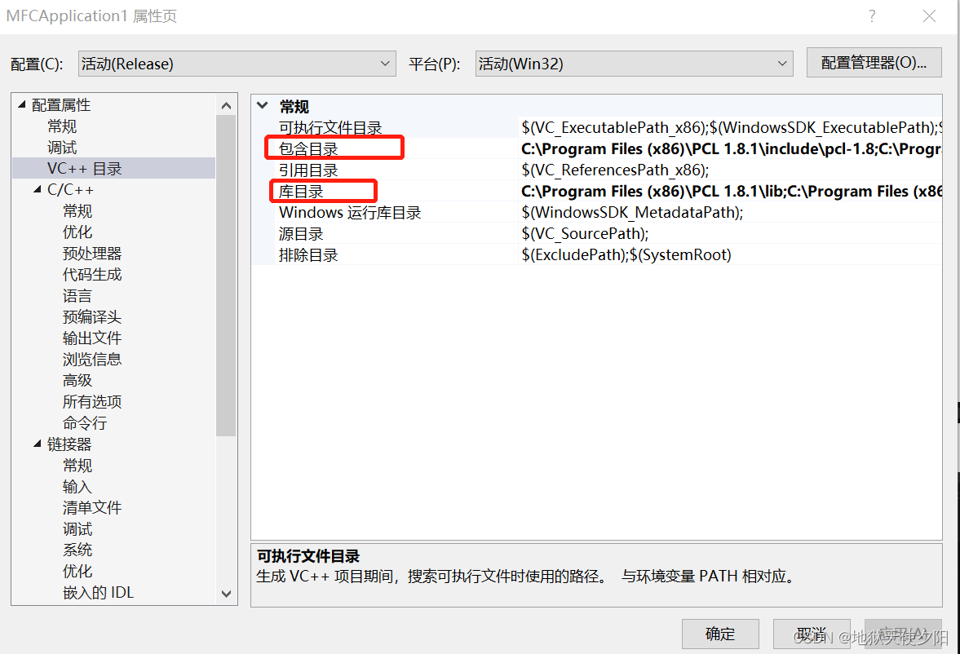Select 预处理器 under C/C++
Image resolution: width=960 pixels, height=654 pixels.
pos(91,253)
